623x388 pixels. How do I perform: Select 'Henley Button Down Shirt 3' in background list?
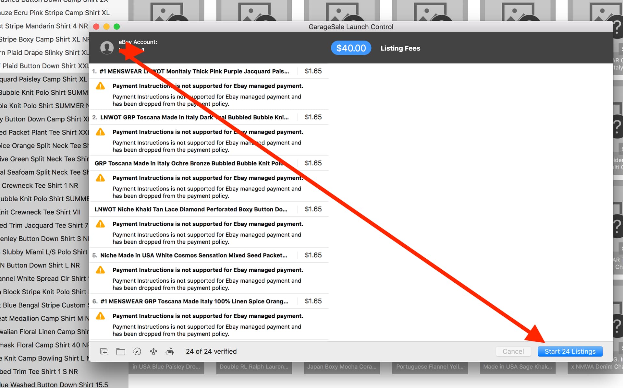tap(44, 239)
